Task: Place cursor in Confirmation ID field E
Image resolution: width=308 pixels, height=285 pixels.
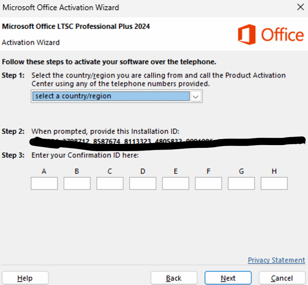Action: [x=176, y=184]
